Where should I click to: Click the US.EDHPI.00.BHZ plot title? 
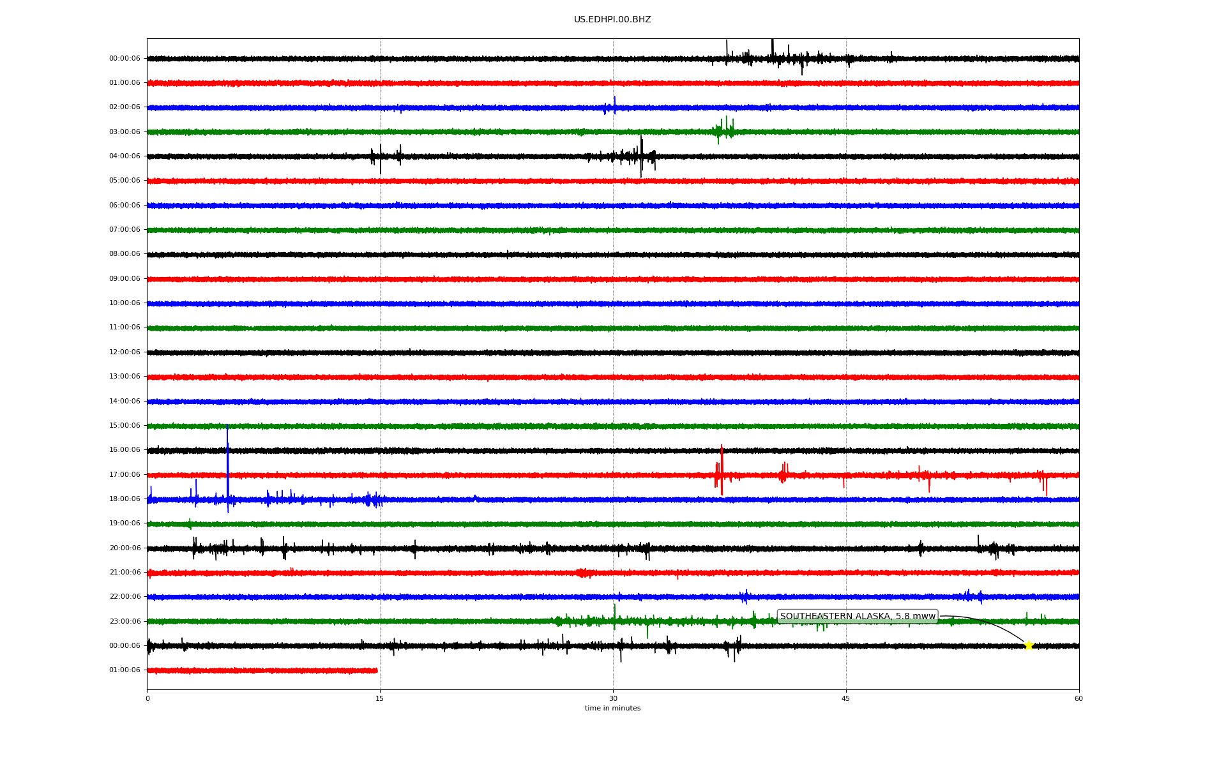(612, 20)
